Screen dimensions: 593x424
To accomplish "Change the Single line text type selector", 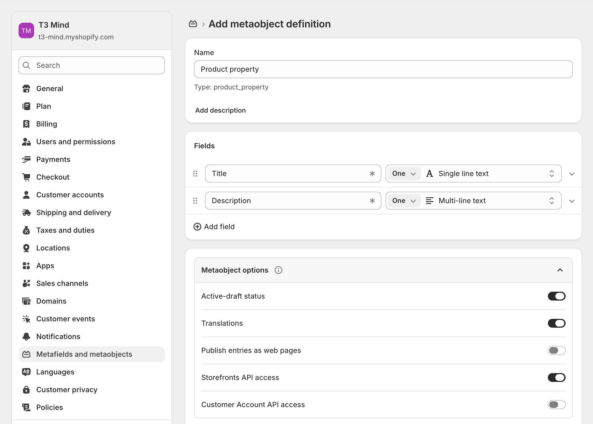I will 491,174.
